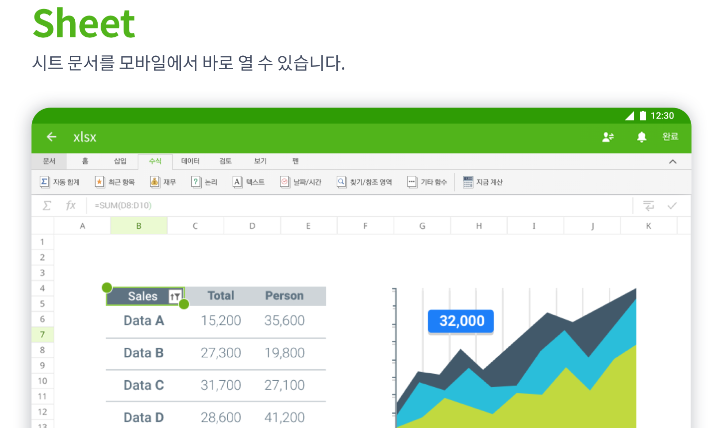Click the Data C cell

pyautogui.click(x=143, y=385)
